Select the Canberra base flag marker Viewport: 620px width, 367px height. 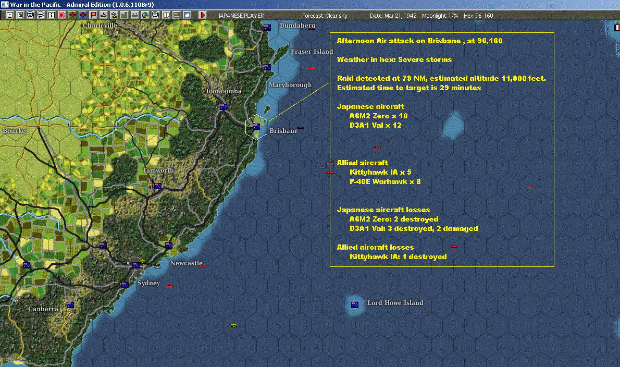[x=70, y=304]
